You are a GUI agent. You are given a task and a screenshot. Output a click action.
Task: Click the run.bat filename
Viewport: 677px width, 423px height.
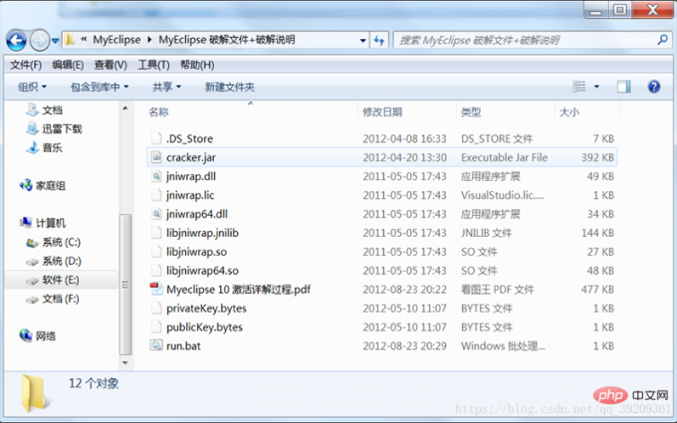(183, 346)
